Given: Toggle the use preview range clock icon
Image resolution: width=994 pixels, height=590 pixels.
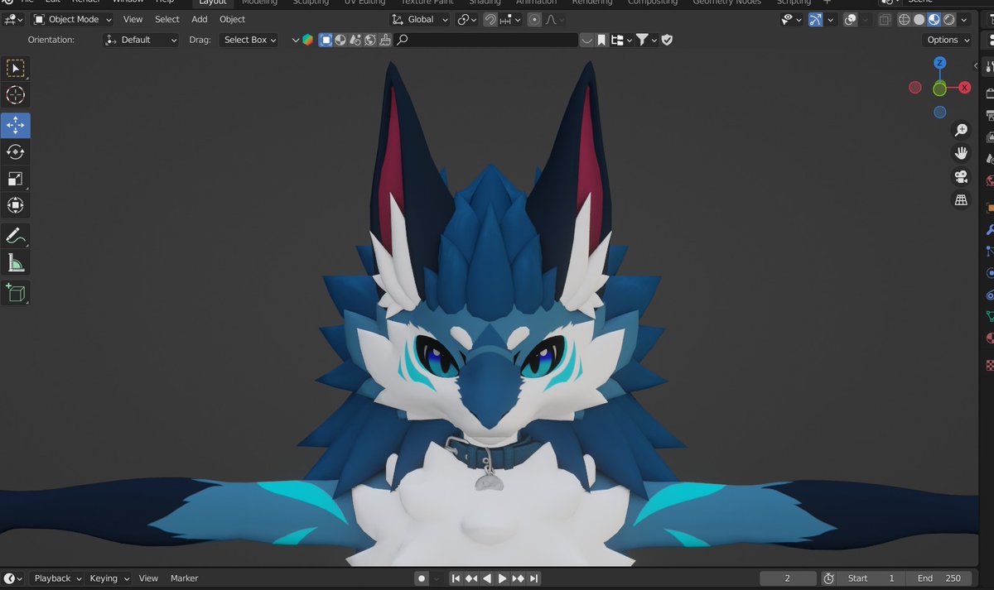Looking at the screenshot, I should [x=828, y=578].
